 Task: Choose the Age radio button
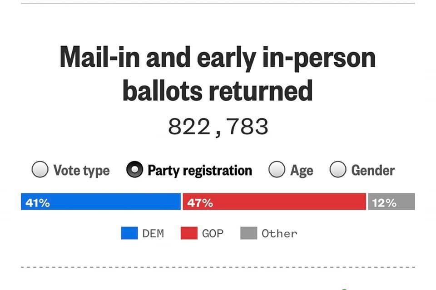point(277,169)
